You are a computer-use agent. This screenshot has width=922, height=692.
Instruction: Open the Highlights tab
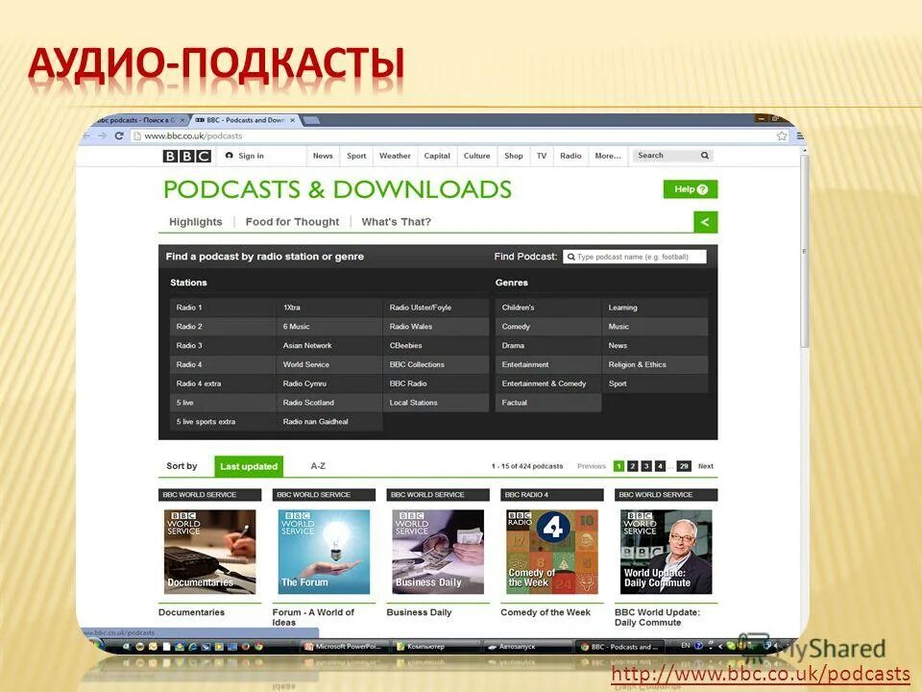[x=196, y=222]
